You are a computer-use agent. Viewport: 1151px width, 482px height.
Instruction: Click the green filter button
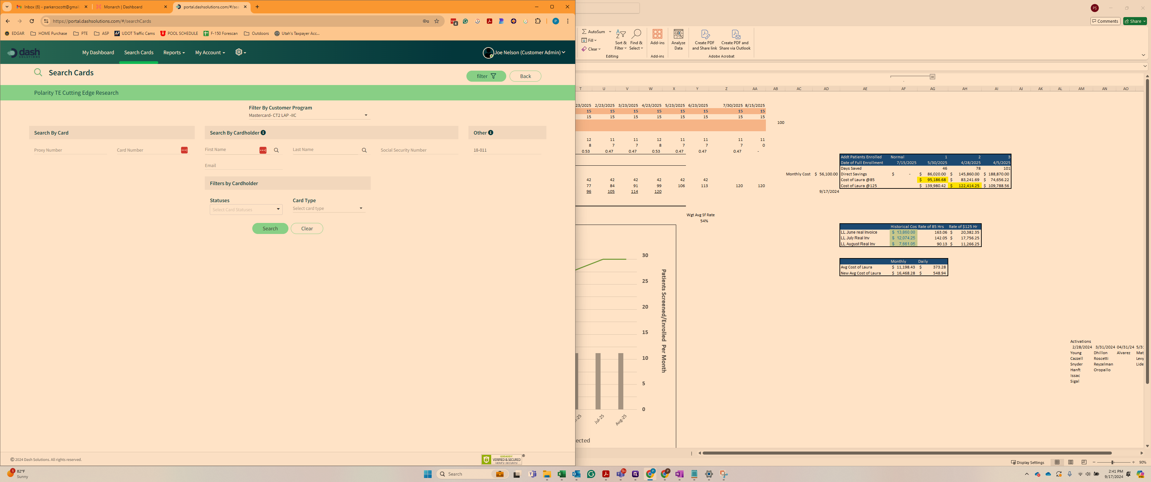486,76
